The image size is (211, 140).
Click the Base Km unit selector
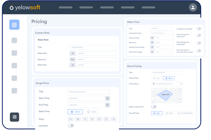tap(72, 59)
